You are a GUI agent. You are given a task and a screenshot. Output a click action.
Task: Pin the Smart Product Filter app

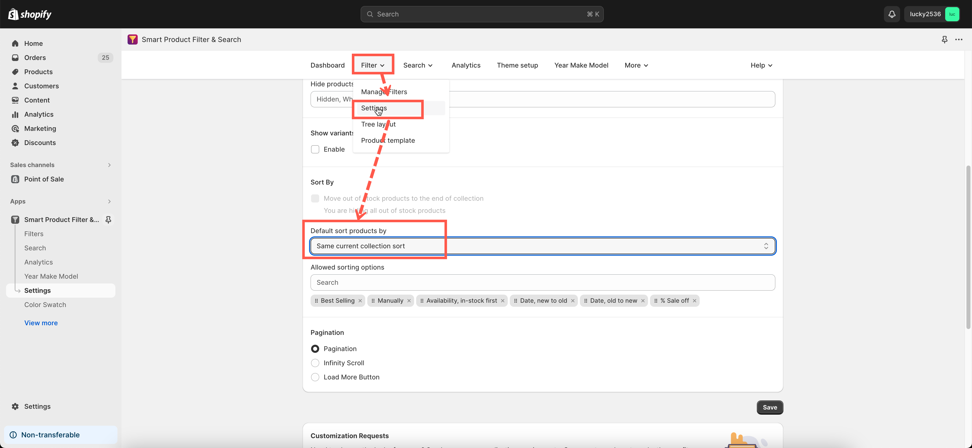click(108, 219)
